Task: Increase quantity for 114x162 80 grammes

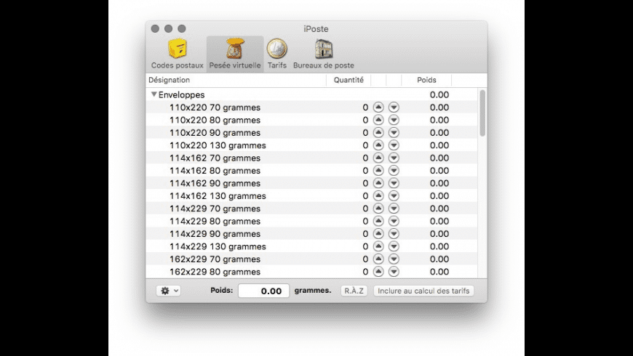Action: pyautogui.click(x=378, y=170)
